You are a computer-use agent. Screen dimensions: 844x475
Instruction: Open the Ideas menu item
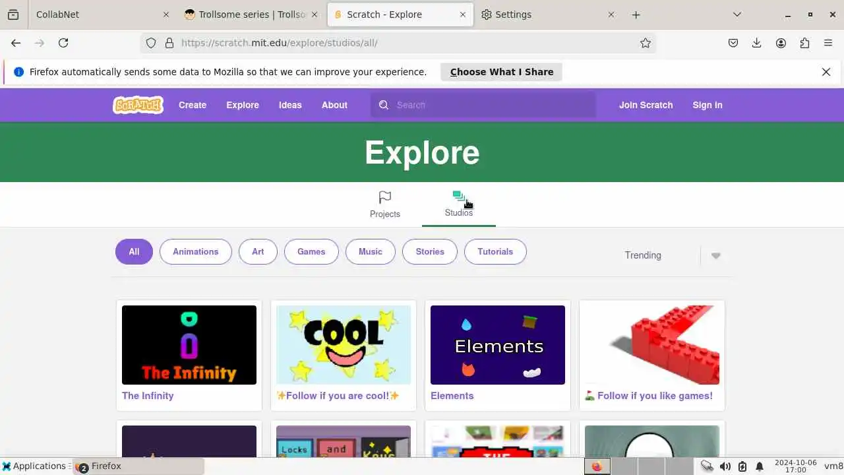click(x=290, y=105)
